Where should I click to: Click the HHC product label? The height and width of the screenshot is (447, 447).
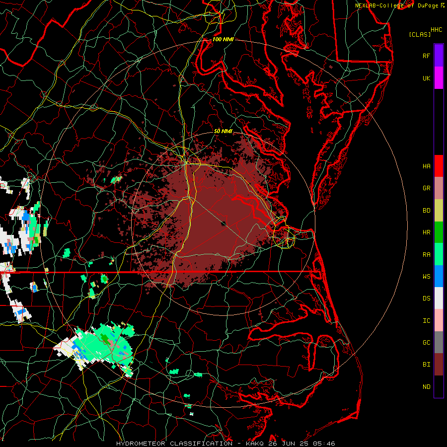[x=436, y=30]
